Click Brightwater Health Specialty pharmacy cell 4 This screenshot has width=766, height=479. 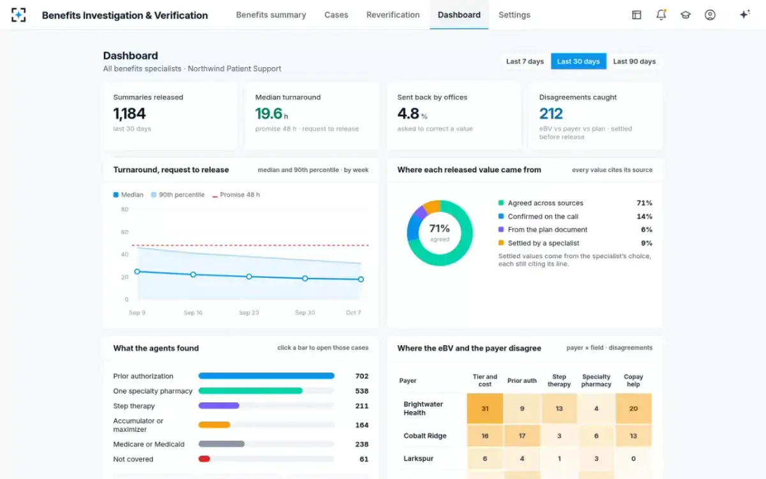pos(596,409)
